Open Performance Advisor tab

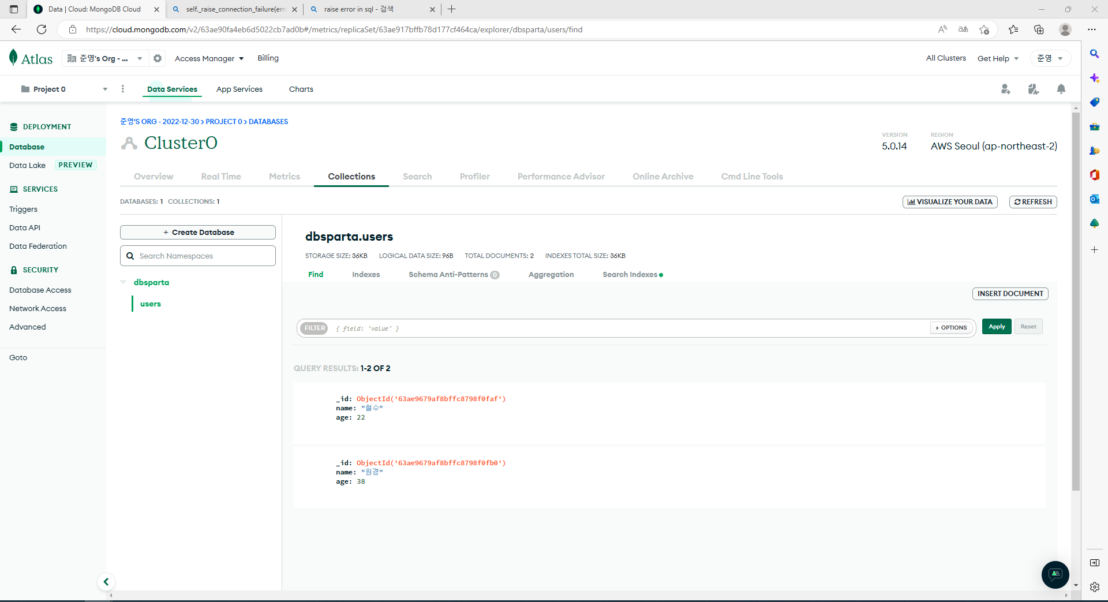(x=561, y=177)
